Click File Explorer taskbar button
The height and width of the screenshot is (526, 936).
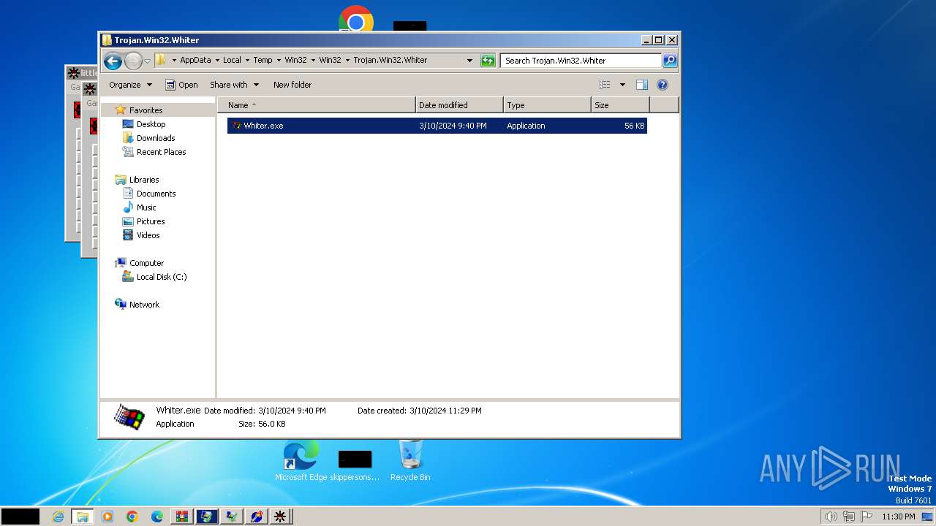(x=82, y=517)
